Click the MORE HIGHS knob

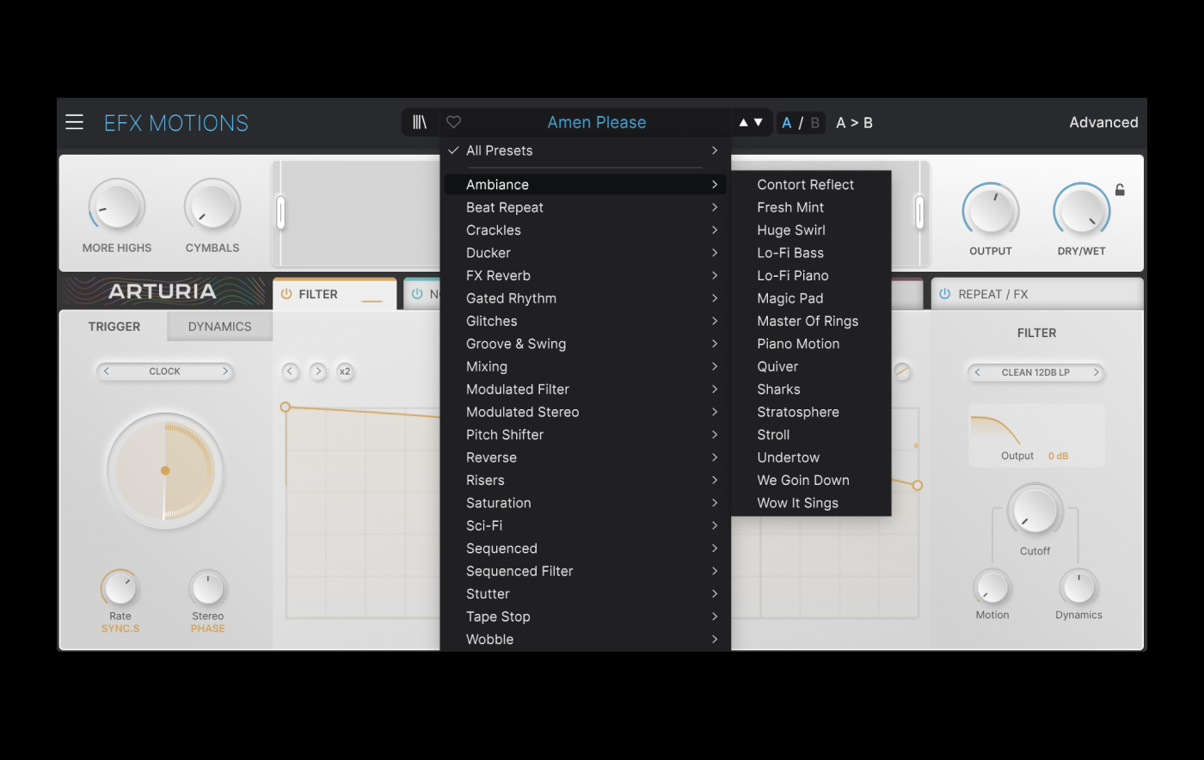(x=117, y=206)
